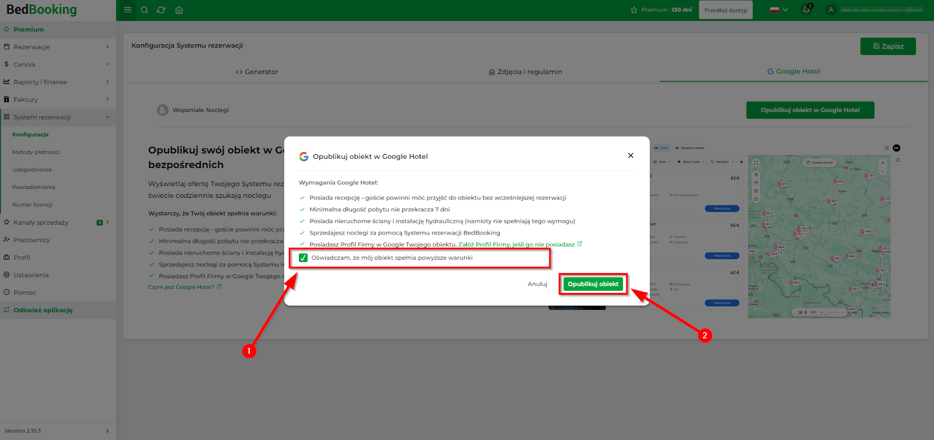Image resolution: width=934 pixels, height=440 pixels.
Task: Open the user account avatar icon
Action: [x=831, y=10]
